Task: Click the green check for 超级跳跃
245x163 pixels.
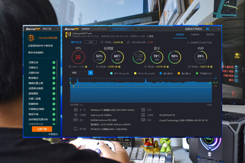Action: (x=54, y=93)
